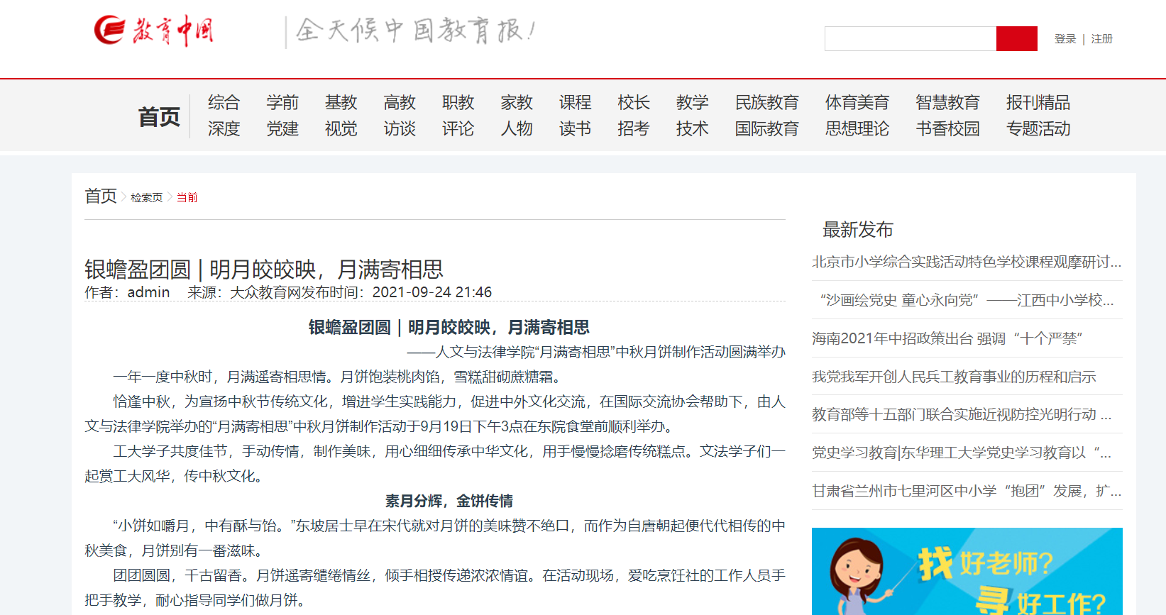Click the 找好老师 banner advertisement

967,571
